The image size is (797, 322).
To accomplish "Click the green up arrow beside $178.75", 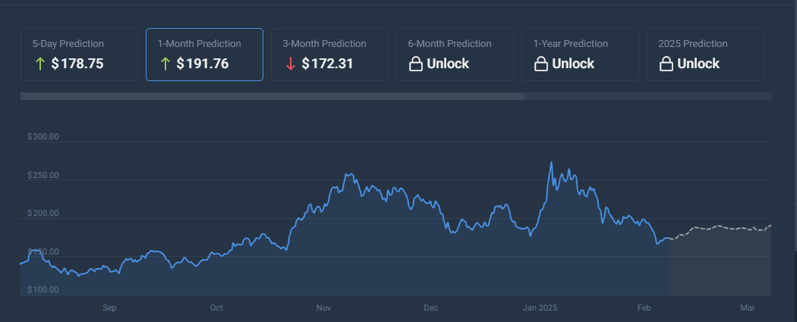I will pyautogui.click(x=40, y=64).
